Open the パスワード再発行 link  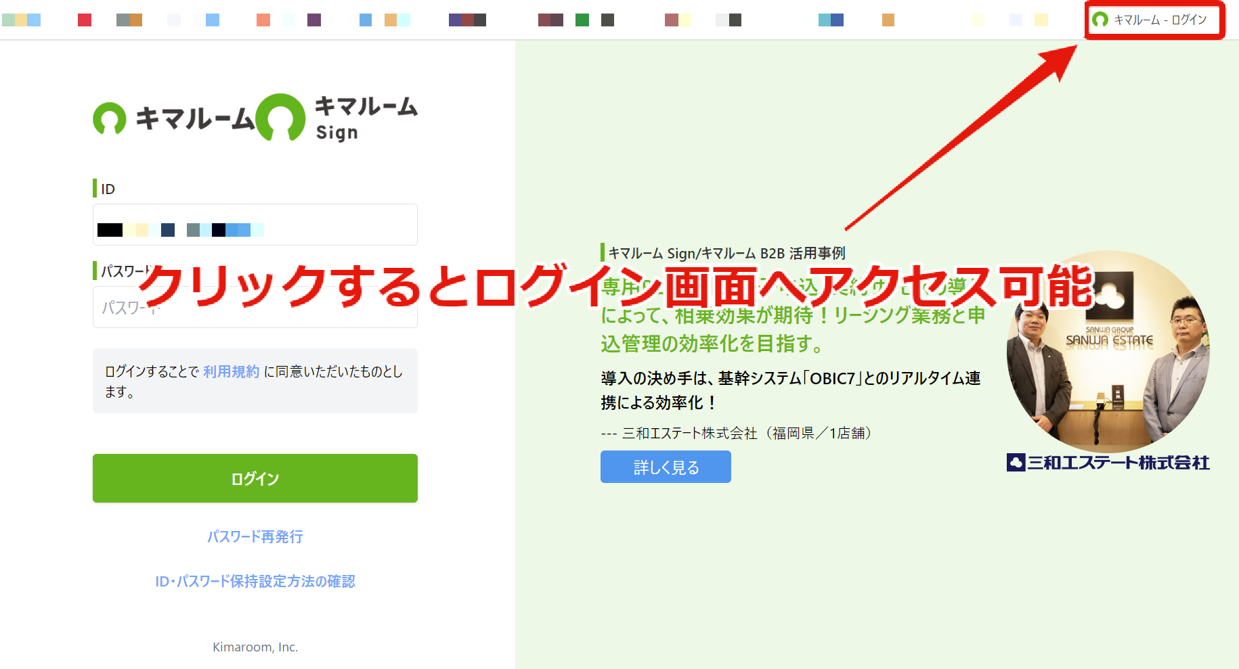[x=255, y=536]
